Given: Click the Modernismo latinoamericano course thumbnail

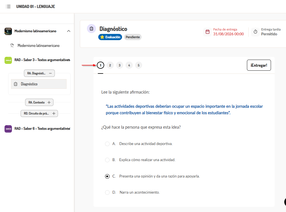Looking at the screenshot, I should click(x=8, y=31).
